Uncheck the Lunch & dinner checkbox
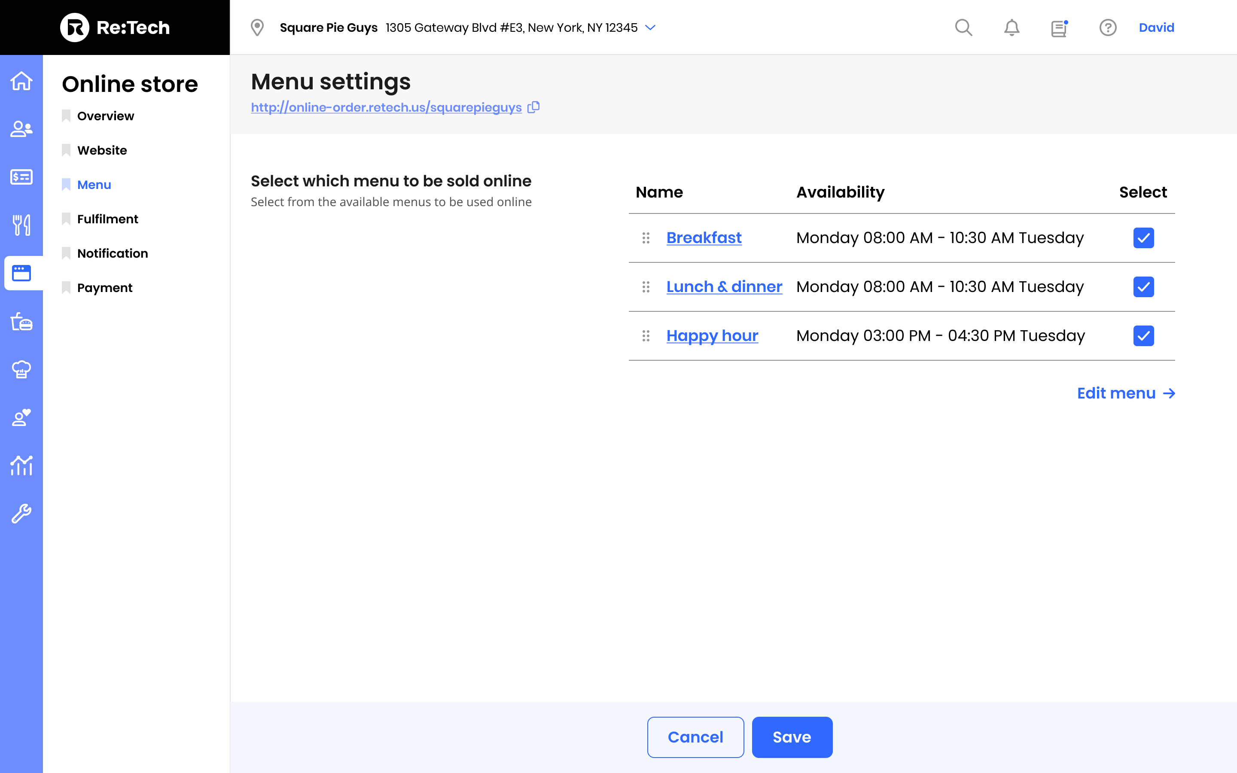The height and width of the screenshot is (773, 1237). click(x=1143, y=287)
